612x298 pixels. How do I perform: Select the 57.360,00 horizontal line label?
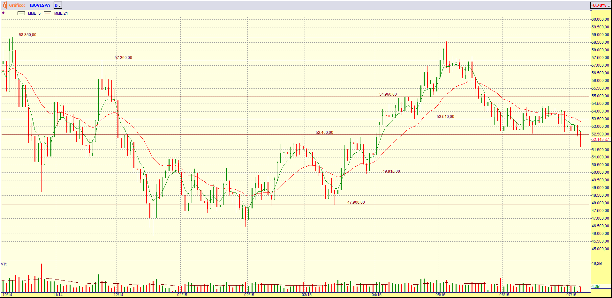point(123,58)
